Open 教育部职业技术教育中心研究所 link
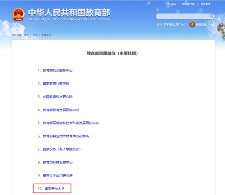Screen dimensions: 225x195 tap(66, 136)
